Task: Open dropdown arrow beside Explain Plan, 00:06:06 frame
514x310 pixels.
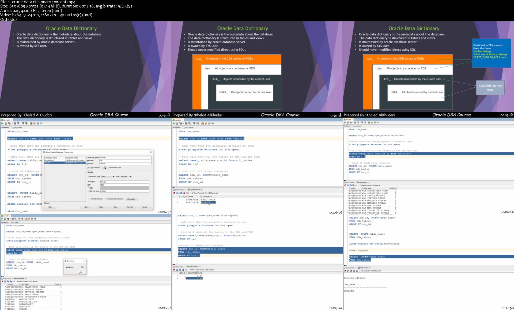Action: [x=183, y=123]
